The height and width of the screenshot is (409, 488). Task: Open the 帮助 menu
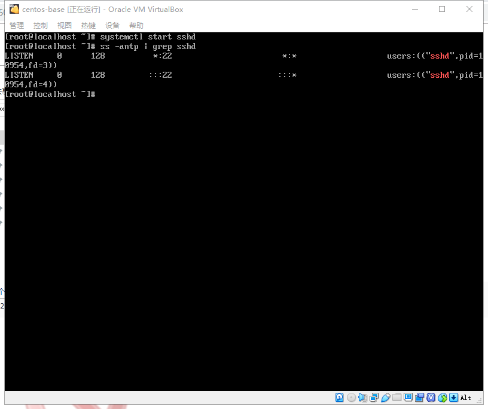tap(136, 25)
